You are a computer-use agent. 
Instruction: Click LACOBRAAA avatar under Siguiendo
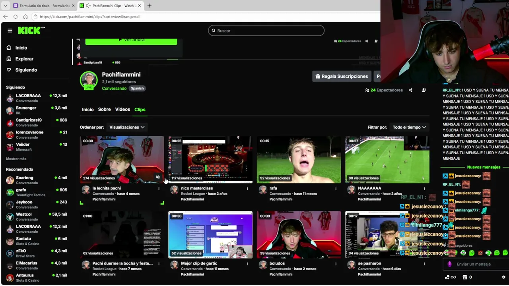(x=10, y=98)
